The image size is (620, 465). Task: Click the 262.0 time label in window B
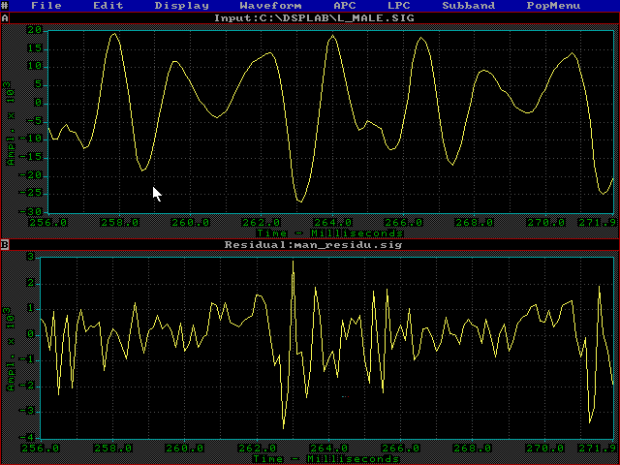click(257, 449)
